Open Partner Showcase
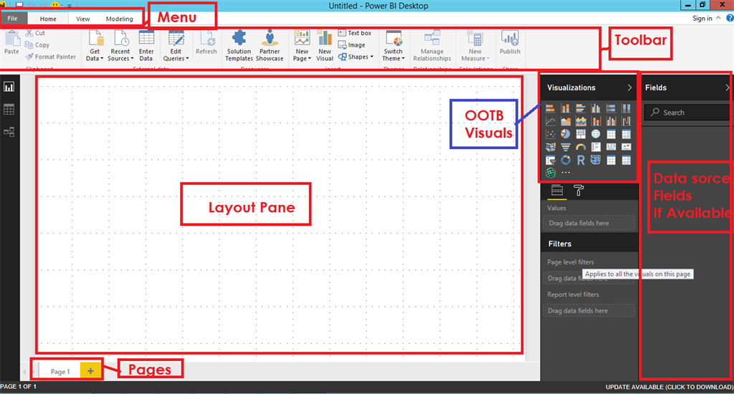This screenshot has height=394, width=734. click(270, 46)
